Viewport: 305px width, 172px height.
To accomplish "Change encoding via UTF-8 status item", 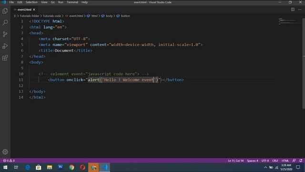I will [265, 161].
